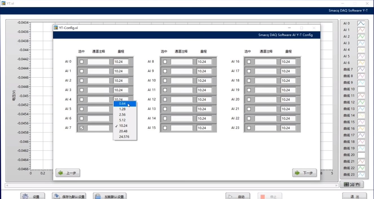This screenshot has height=199, width=374.
Task: Go back with the 上一步 button
Action: click(x=68, y=173)
